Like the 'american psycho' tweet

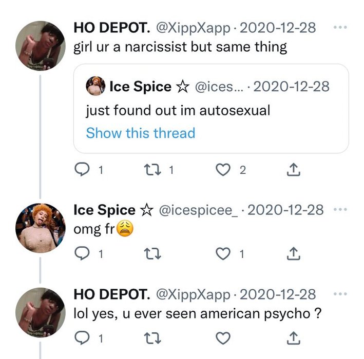[223, 338]
